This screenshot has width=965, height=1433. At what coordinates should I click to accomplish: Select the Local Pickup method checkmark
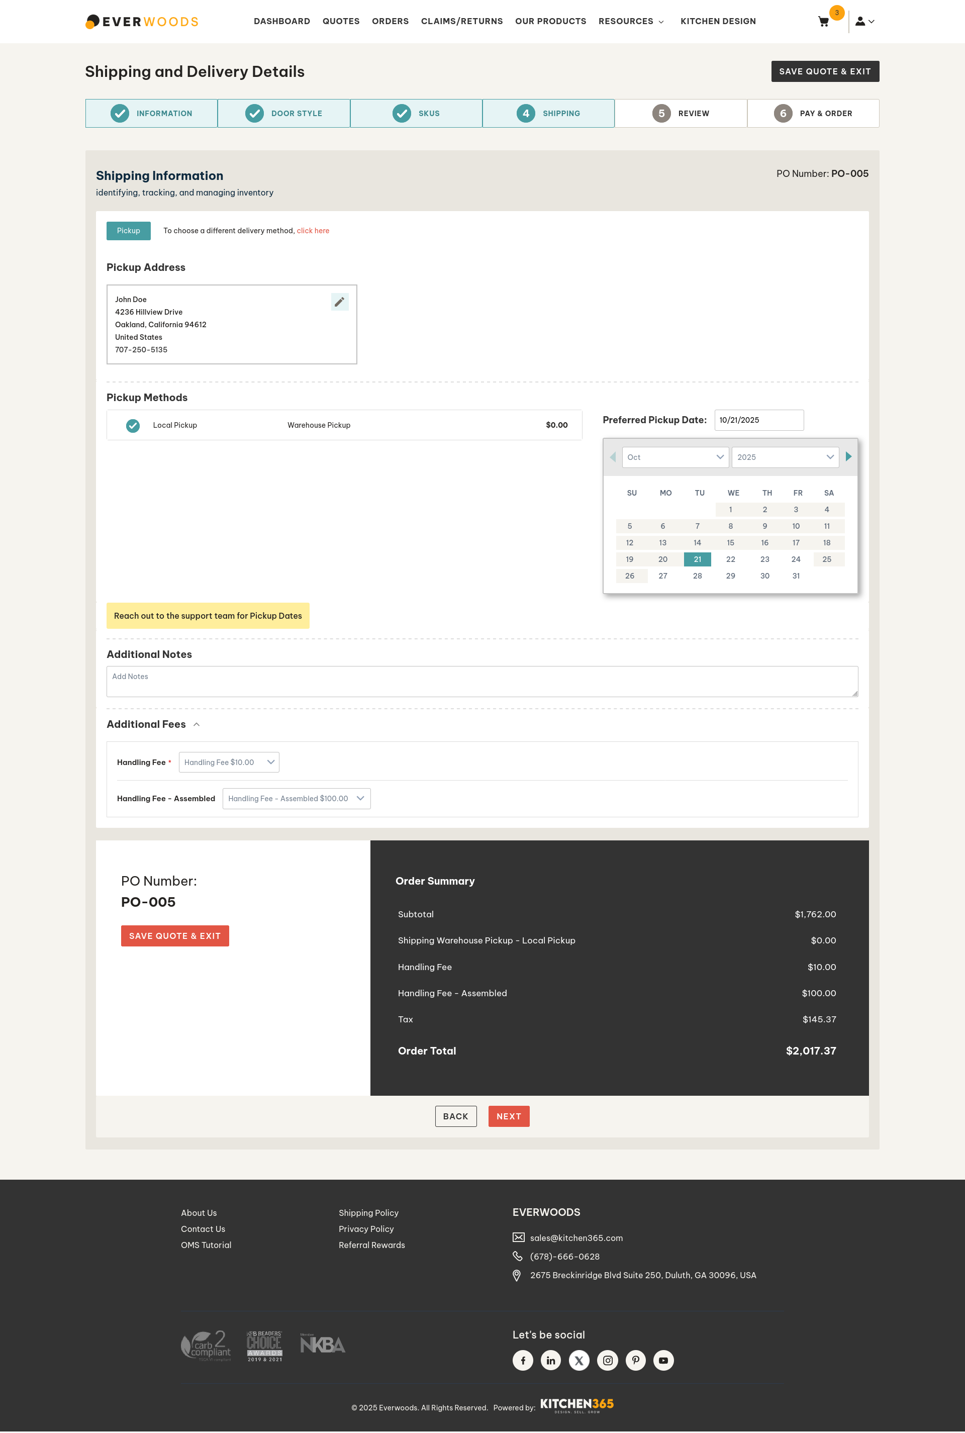click(x=133, y=425)
